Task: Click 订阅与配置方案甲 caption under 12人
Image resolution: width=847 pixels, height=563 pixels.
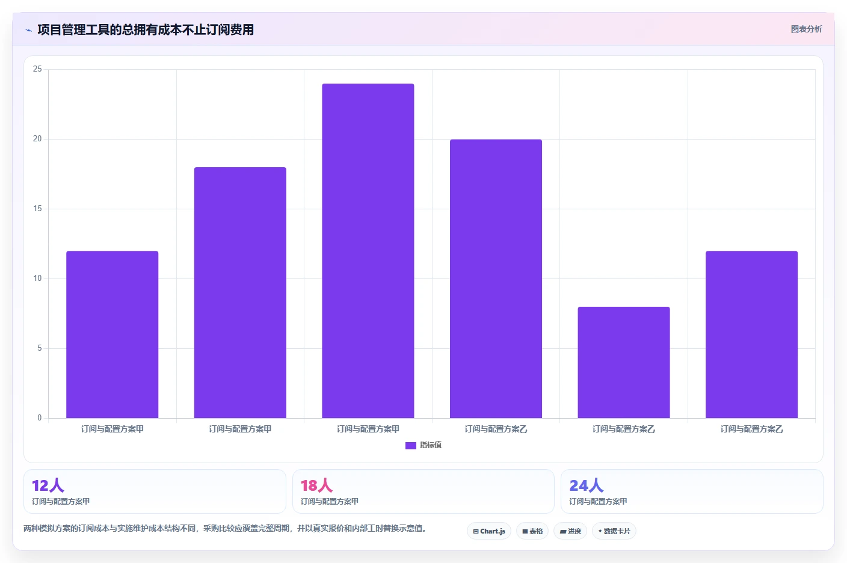Action: [61, 501]
